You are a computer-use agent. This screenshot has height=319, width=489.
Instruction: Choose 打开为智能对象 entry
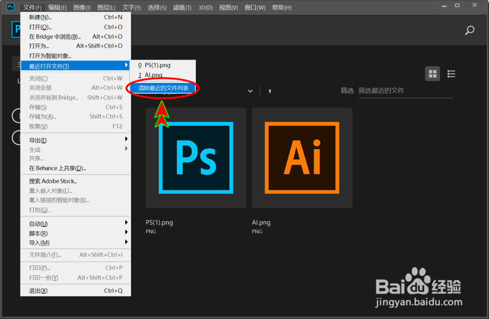click(x=75, y=56)
